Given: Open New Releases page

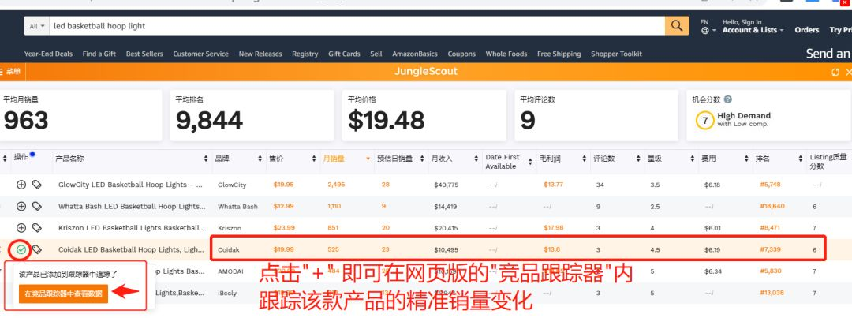Looking at the screenshot, I should point(260,54).
